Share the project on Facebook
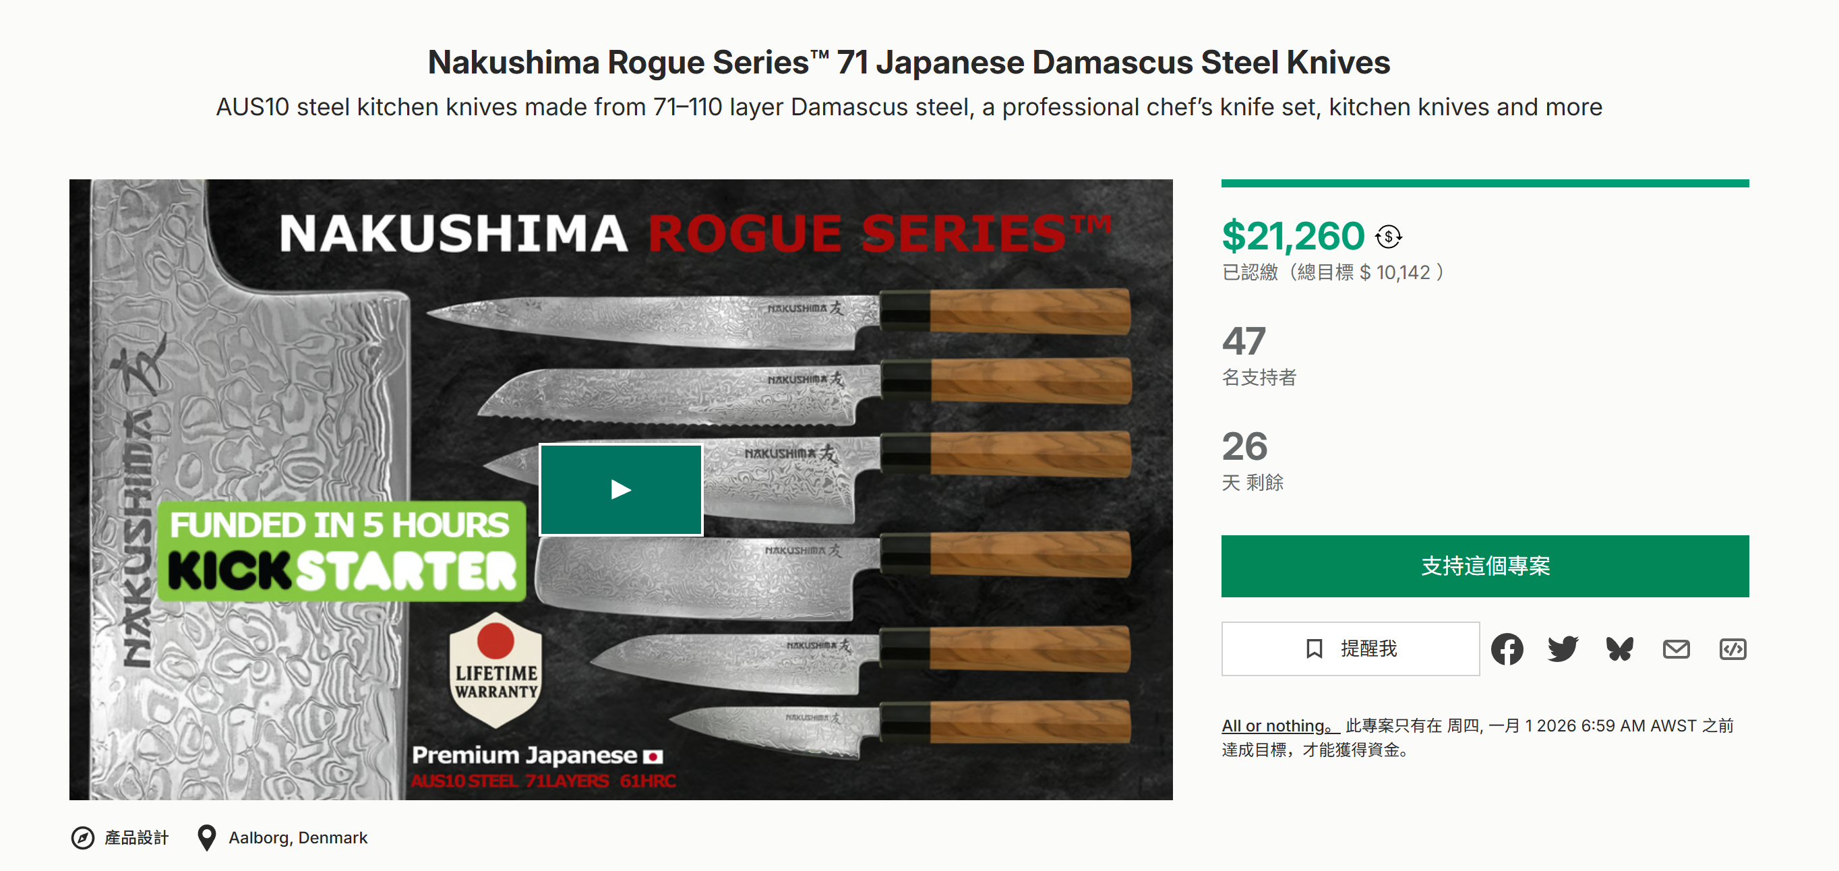The height and width of the screenshot is (871, 1839). click(x=1508, y=649)
